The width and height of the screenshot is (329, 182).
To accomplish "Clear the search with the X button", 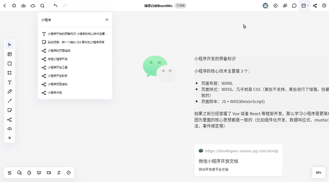I will pyautogui.click(x=107, y=20).
